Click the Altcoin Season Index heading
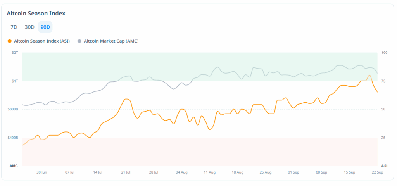 click(36, 13)
